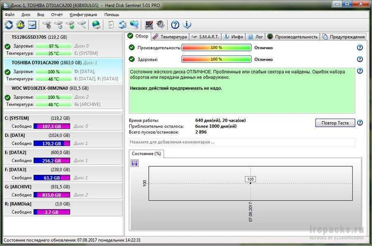Click the comment field Нажмите для добавления комментария
This screenshot has height=246, width=372.
coord(242,142)
